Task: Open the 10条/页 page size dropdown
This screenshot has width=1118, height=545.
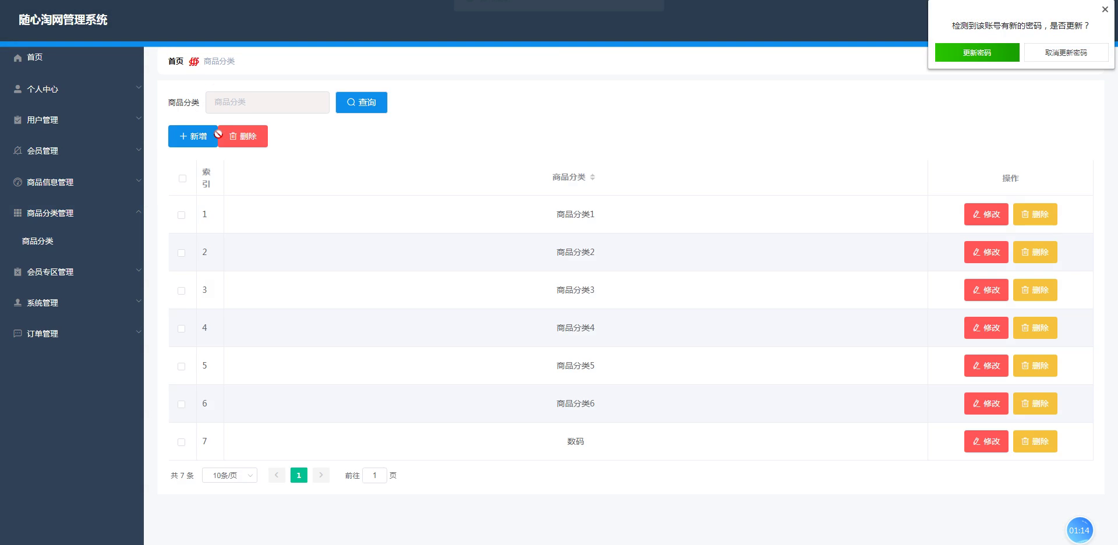Action: coord(229,475)
